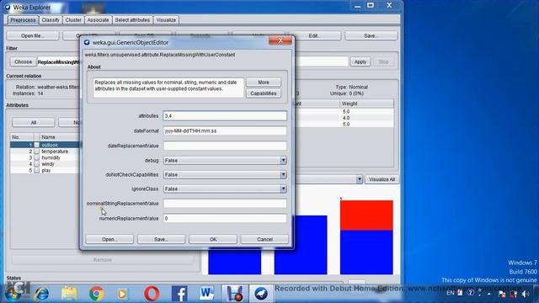Toggle checkbox for temperature attribute
Image resolution: width=539 pixels, height=303 pixels.
[37, 151]
